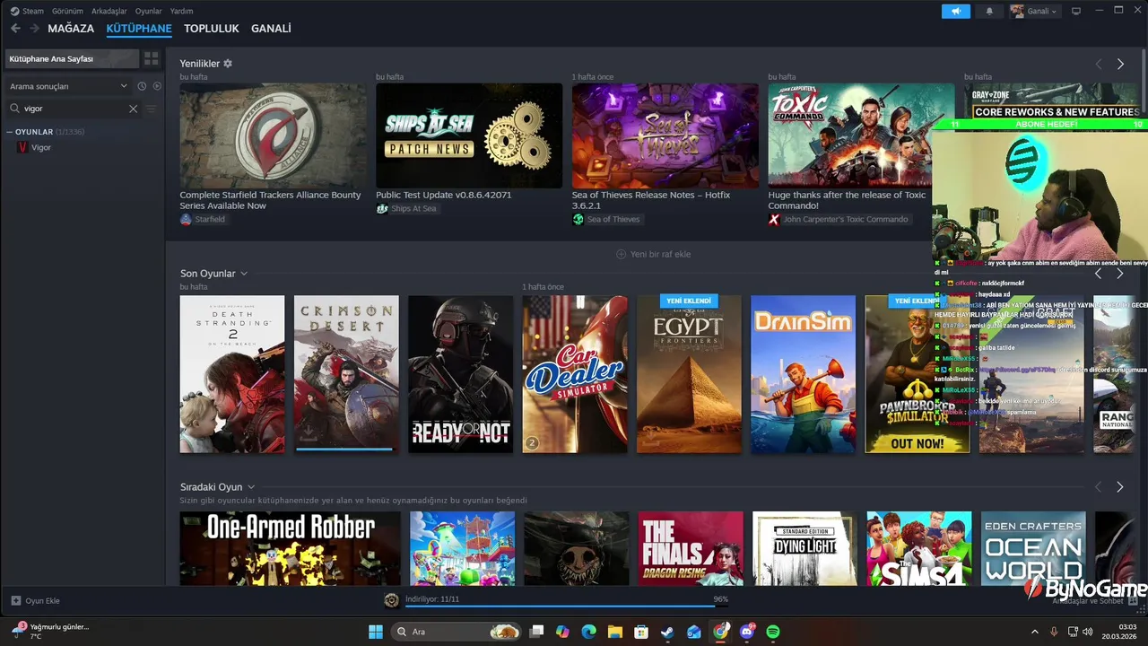This screenshot has width=1148, height=646.
Task: Click the download progress bar at 96%
Action: 567,607
